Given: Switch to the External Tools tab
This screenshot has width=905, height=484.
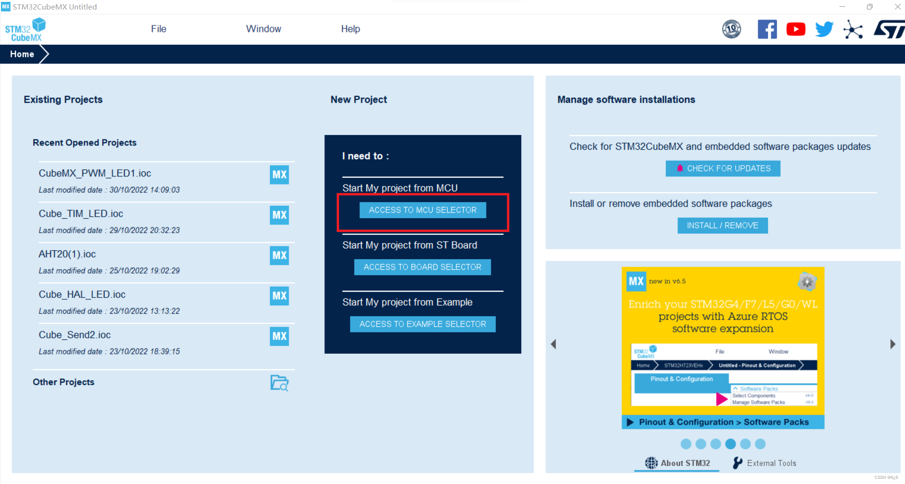Looking at the screenshot, I should [764, 463].
